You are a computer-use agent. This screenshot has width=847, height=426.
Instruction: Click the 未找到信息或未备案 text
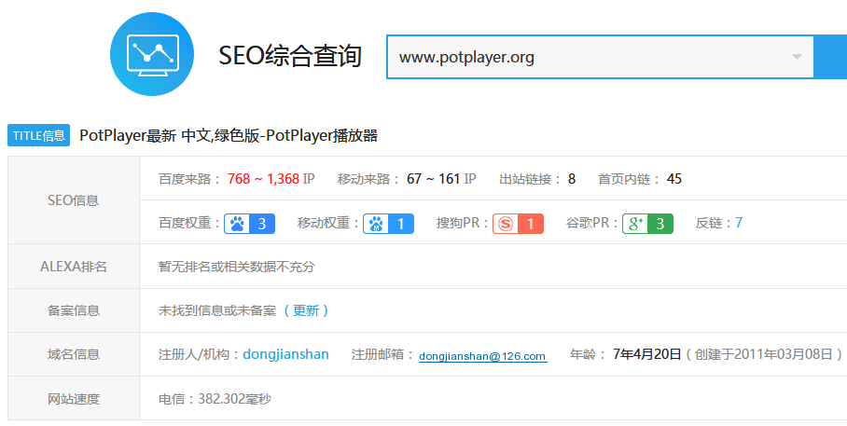pos(217,310)
